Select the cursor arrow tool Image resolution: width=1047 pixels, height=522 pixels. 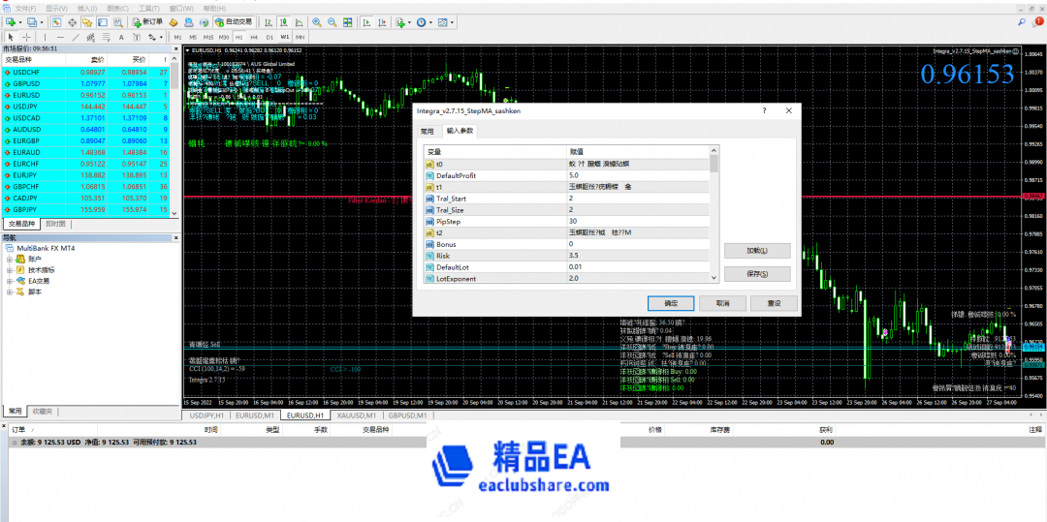coord(11,37)
